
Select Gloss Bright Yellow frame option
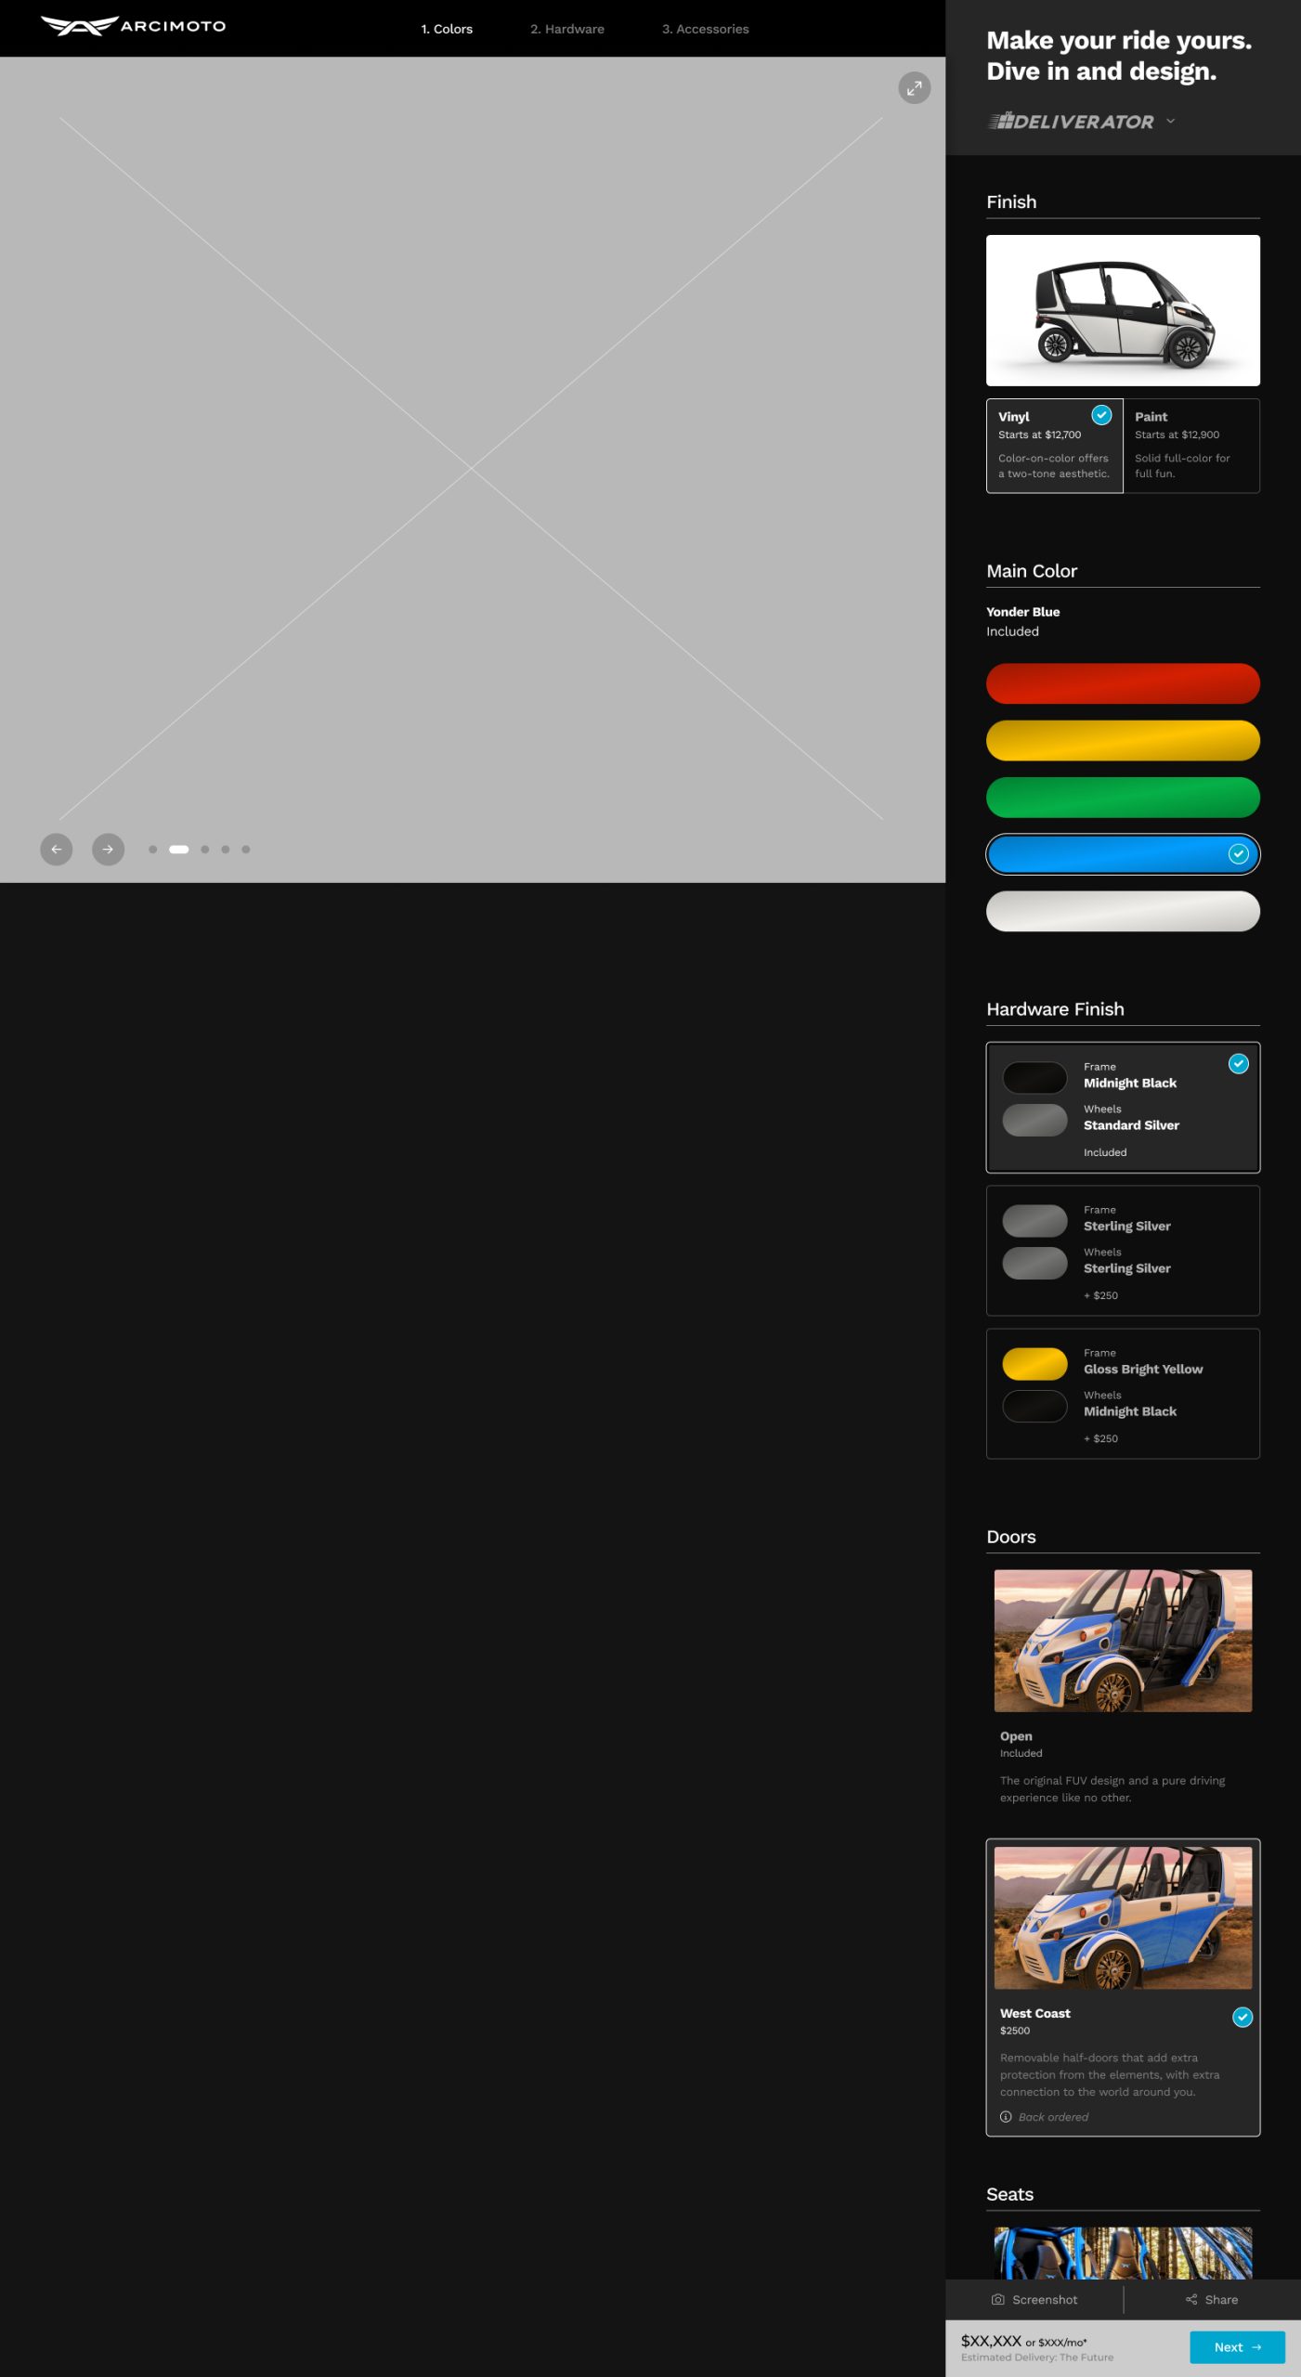(x=1122, y=1393)
